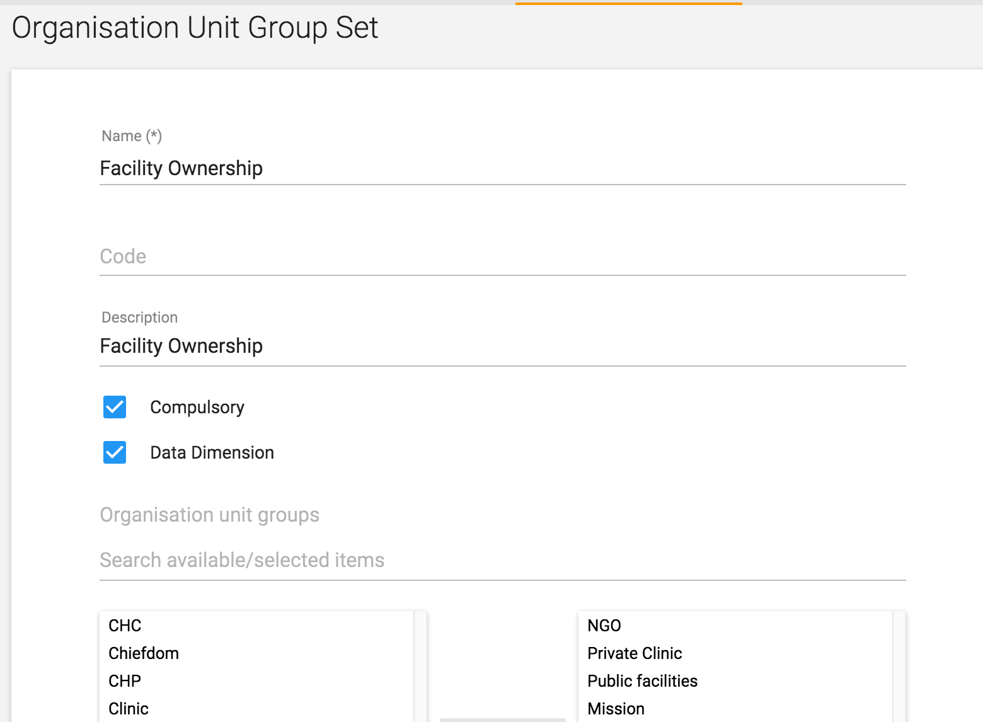Click the Organisation Unit Group Set heading
Image resolution: width=983 pixels, height=722 pixels.
pos(195,28)
